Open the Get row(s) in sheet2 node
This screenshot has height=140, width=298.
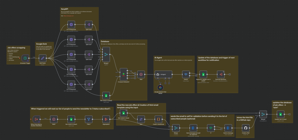click(x=106, y=96)
